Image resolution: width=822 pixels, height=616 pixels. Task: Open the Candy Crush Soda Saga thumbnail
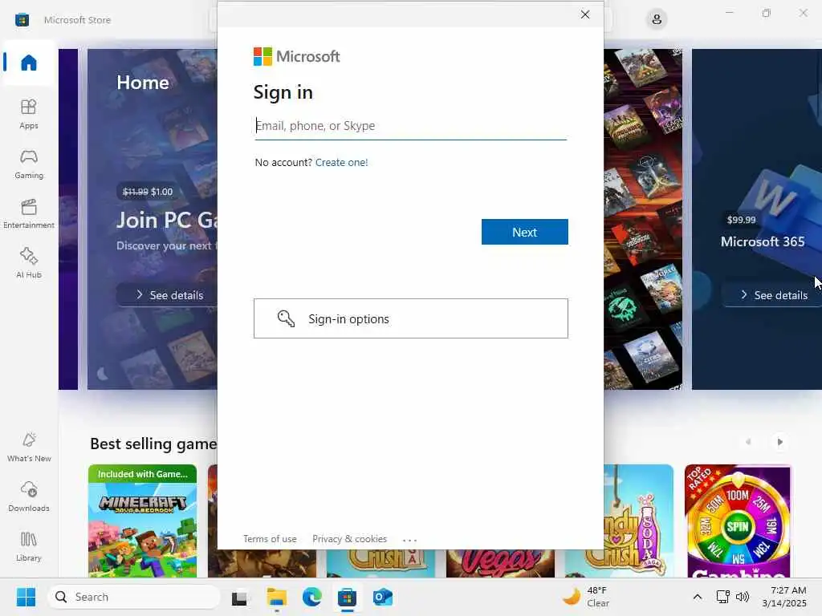(638, 521)
